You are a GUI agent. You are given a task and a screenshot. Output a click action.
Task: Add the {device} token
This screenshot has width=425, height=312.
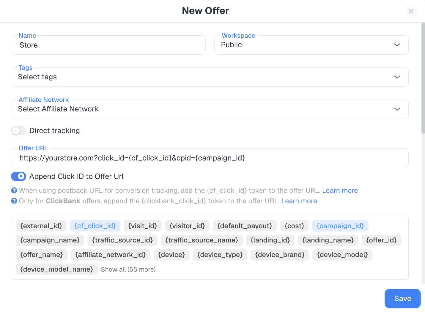coord(171,255)
